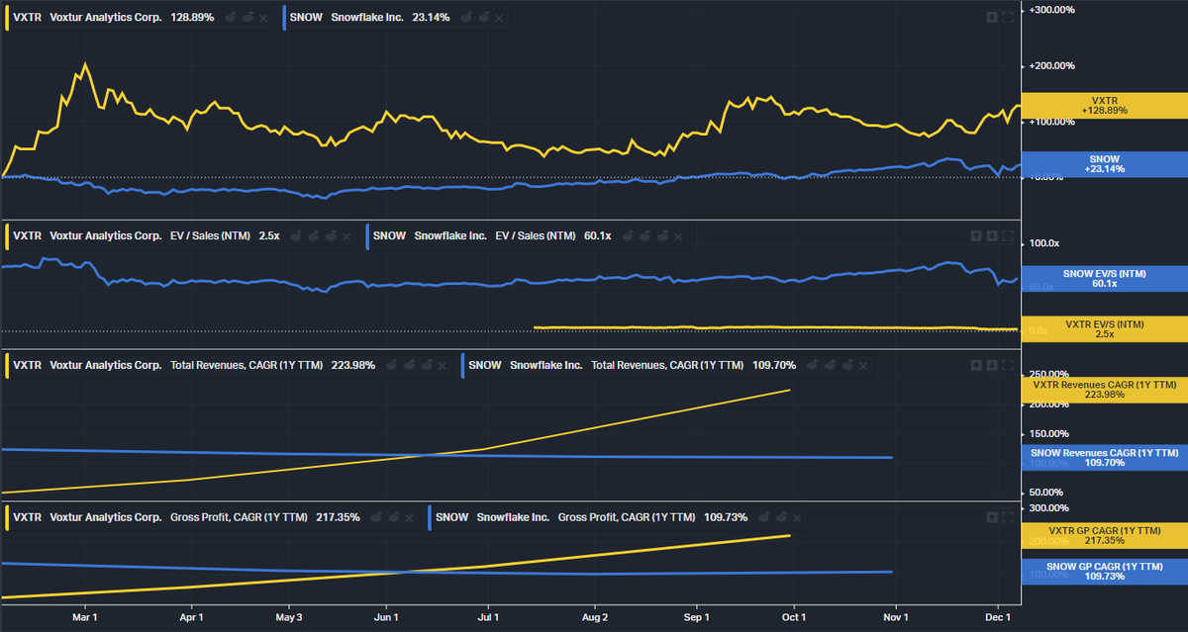Maximize the Total Revenues CAGR pane

pos(1009,365)
